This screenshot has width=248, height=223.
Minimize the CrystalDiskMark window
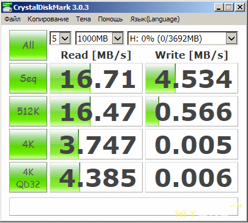pyautogui.click(x=219, y=7)
